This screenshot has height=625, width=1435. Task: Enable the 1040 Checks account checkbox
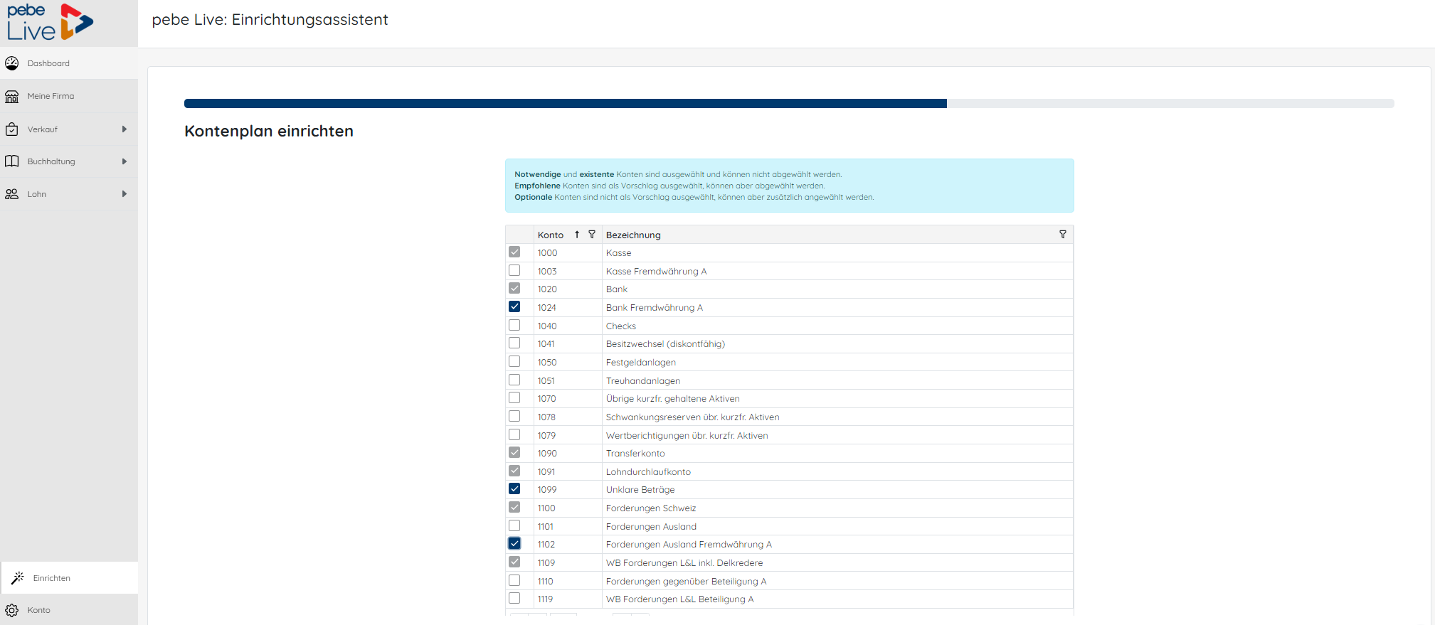coord(514,326)
